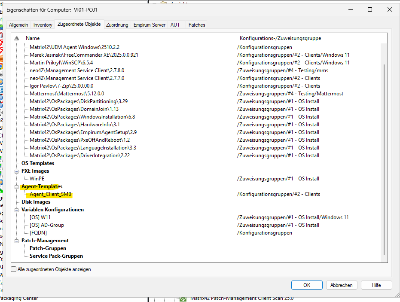Open help with the Hilfe button
Image resolution: width=400 pixels, height=302 pixels.
pyautogui.click(x=376, y=285)
